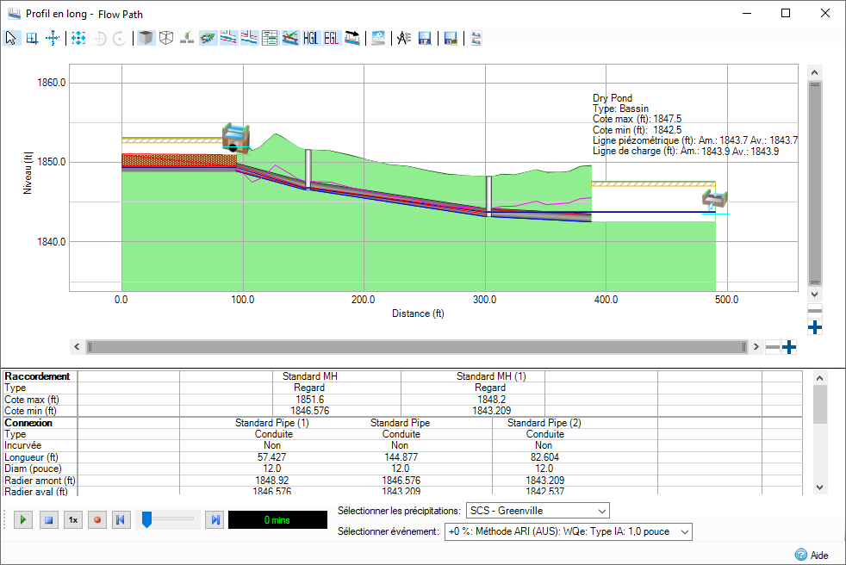Viewport: 846px width, 565px height.
Task: Click the '1851.6' cote max cell
Action: 309,400
